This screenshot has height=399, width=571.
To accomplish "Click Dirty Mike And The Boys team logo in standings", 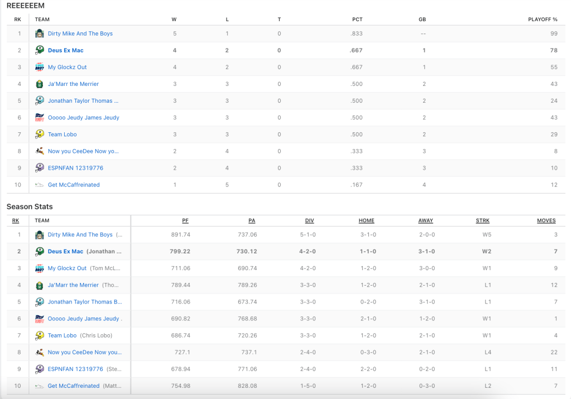I will coord(40,33).
